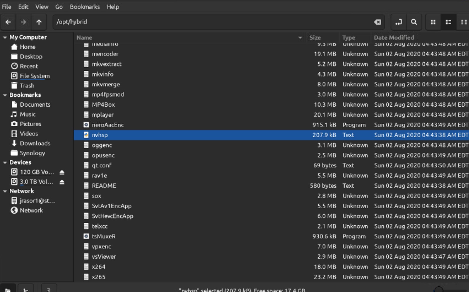Open file search with the magnifier
The width and height of the screenshot is (469, 292).
414,22
